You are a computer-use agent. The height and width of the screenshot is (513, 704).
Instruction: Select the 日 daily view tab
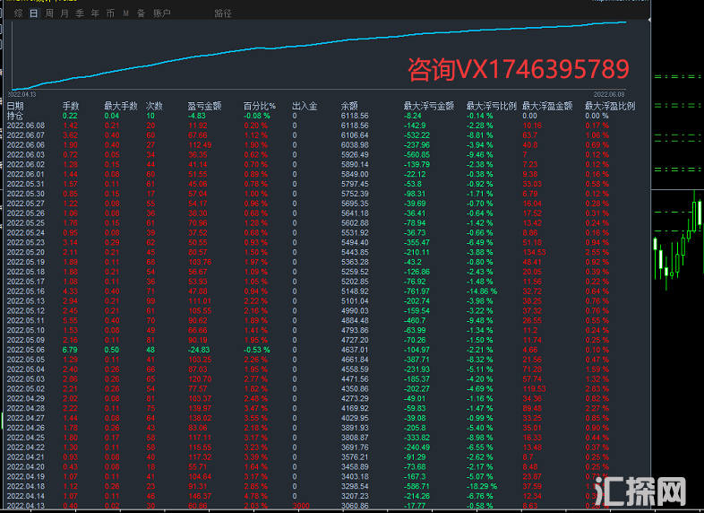point(33,13)
